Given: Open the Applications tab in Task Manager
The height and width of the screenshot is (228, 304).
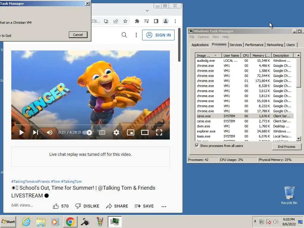Looking at the screenshot, I should [200, 45].
